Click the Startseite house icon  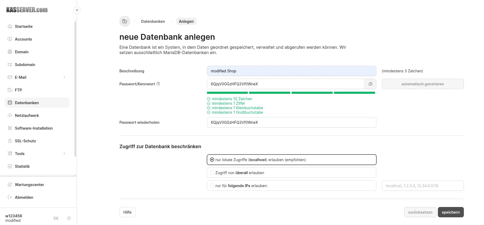click(x=10, y=27)
